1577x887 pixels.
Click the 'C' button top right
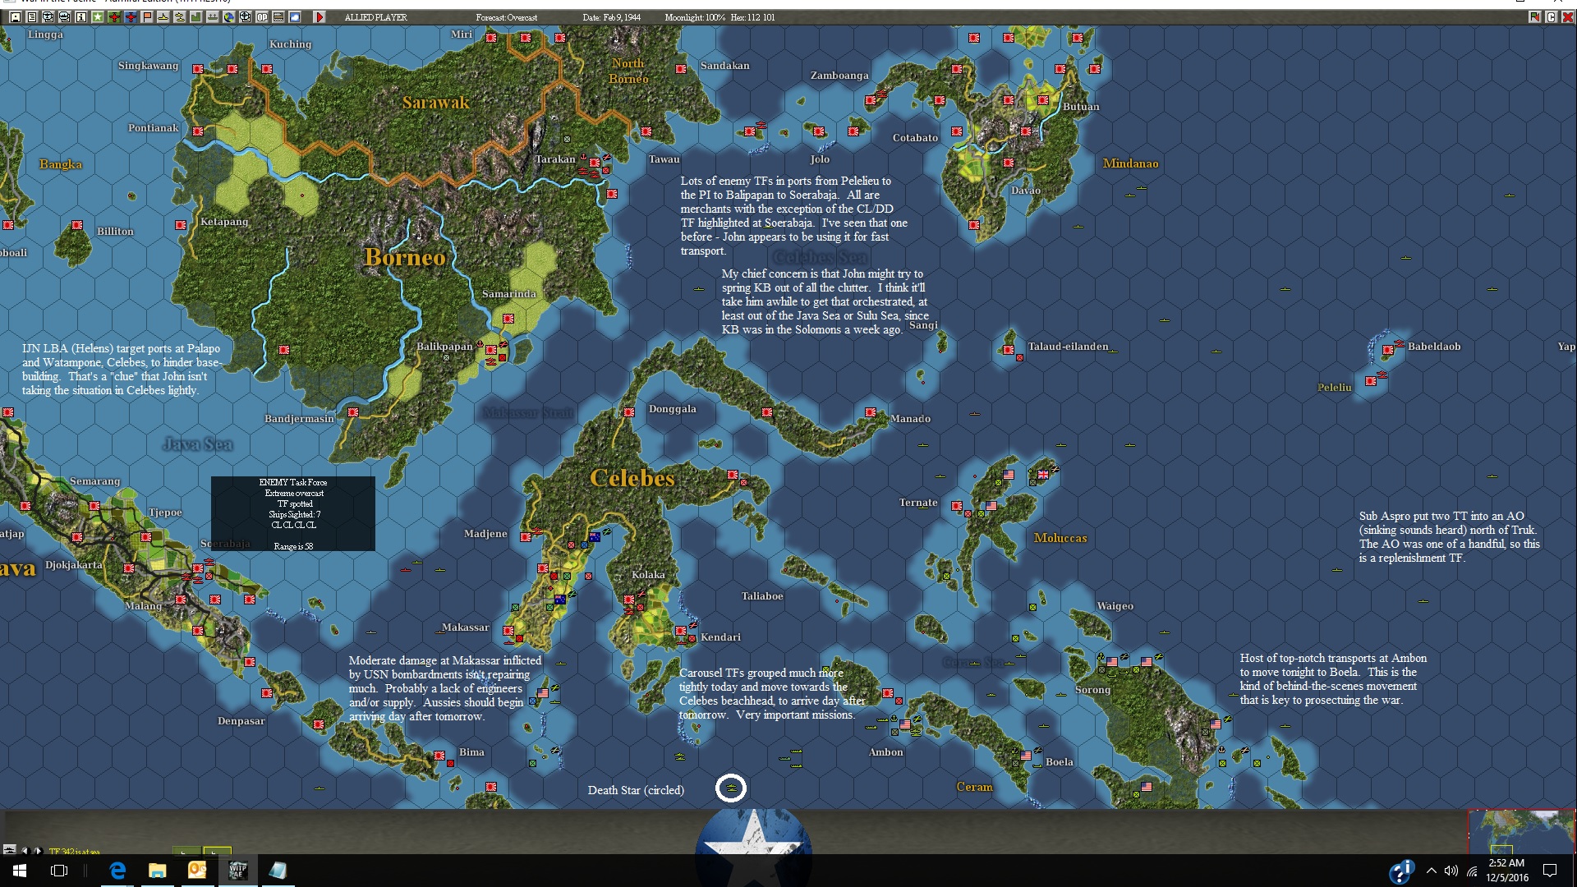pyautogui.click(x=1551, y=17)
